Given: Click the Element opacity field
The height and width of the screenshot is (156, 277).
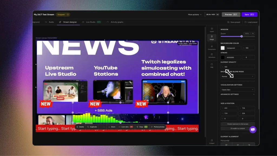Looking at the screenshot, I should (x=238, y=67).
